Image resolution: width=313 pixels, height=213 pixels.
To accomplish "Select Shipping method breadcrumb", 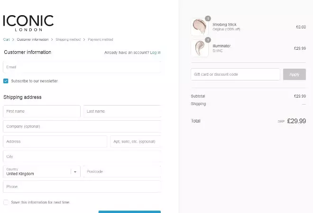I will coord(68,39).
